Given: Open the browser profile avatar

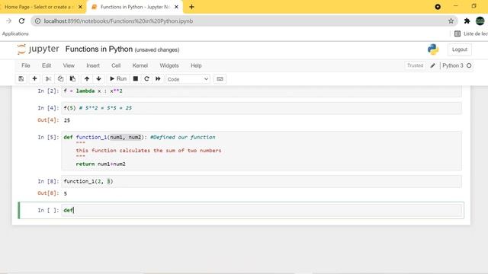Looking at the screenshot, I should point(480,21).
